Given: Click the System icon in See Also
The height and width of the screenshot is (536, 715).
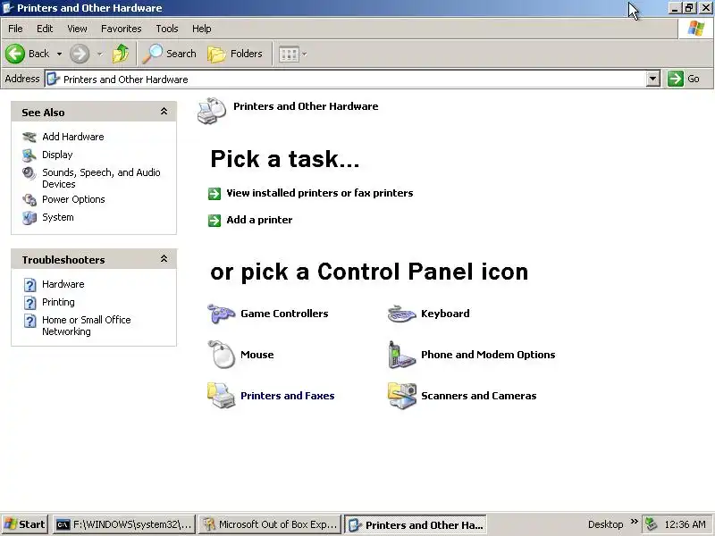Looking at the screenshot, I should coord(29,218).
